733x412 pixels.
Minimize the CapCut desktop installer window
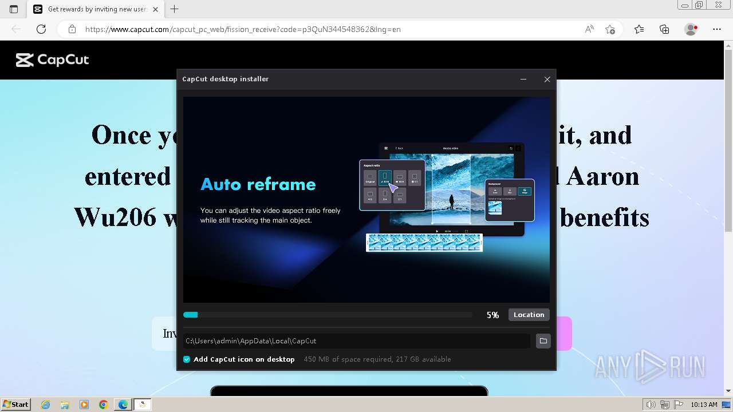click(x=523, y=79)
